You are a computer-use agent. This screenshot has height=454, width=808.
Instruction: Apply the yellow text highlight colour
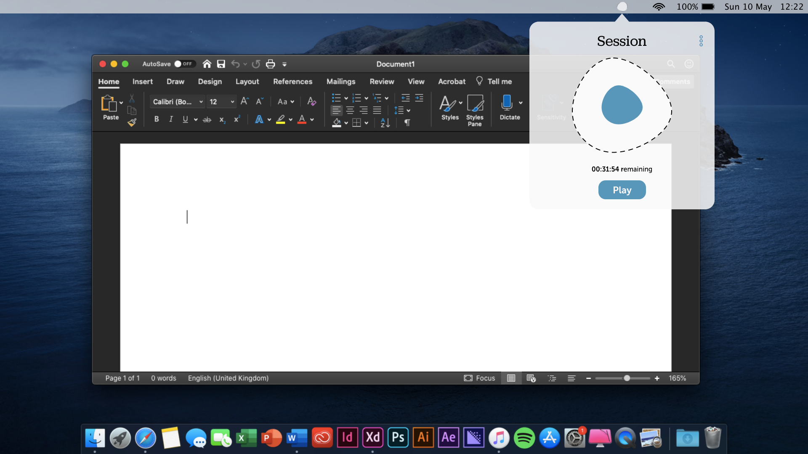click(281, 120)
